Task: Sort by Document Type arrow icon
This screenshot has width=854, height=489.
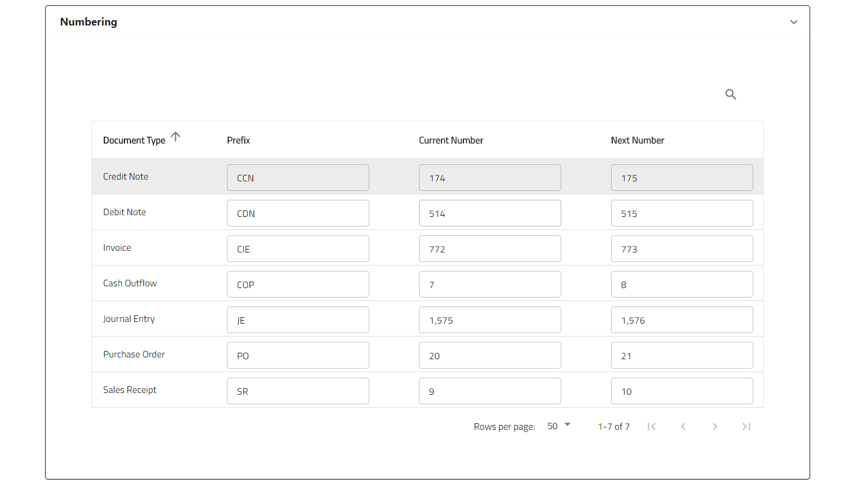Action: (175, 137)
